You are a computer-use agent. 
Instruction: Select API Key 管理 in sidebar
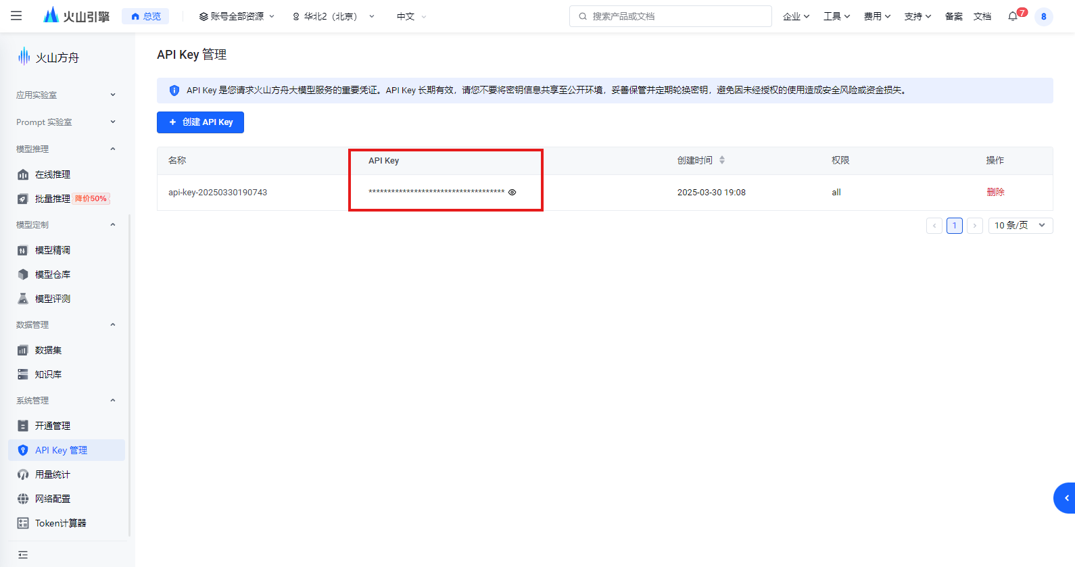[66, 450]
